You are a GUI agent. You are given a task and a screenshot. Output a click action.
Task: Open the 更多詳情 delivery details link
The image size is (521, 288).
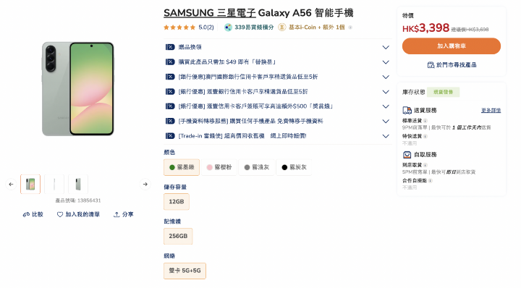(x=491, y=110)
